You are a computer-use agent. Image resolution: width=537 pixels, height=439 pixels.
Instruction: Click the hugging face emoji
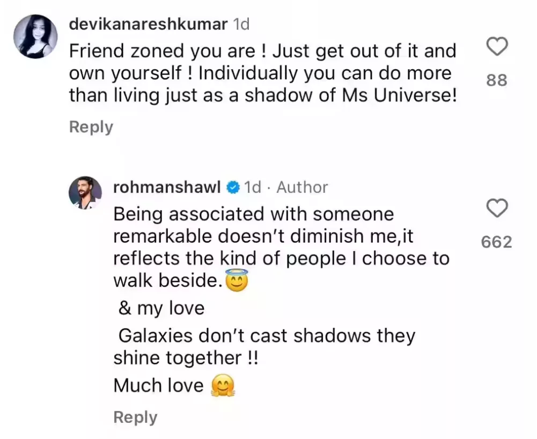click(x=223, y=386)
